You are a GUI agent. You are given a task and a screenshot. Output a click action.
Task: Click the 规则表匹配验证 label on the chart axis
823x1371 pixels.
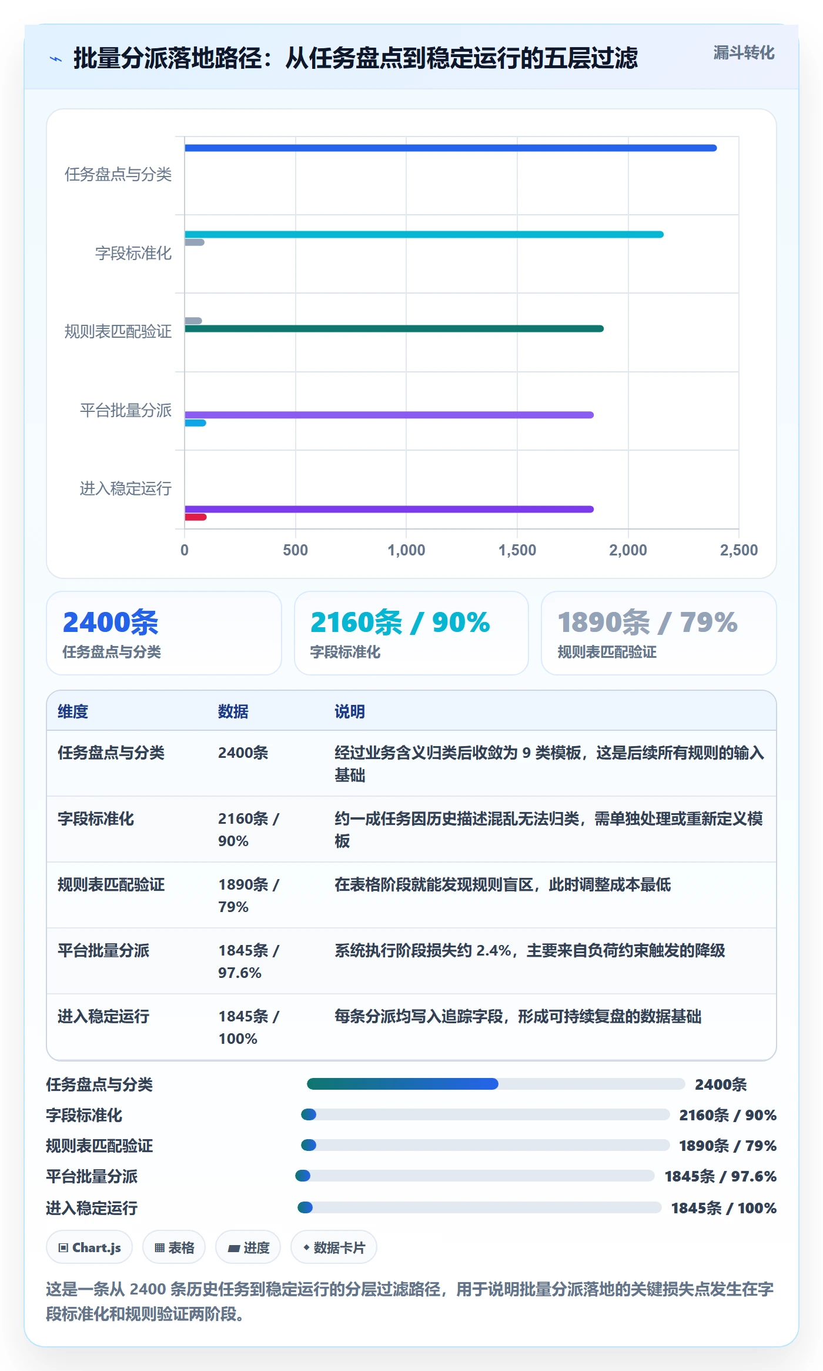118,331
